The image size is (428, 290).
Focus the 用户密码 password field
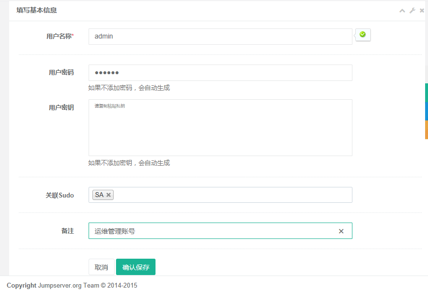220,73
